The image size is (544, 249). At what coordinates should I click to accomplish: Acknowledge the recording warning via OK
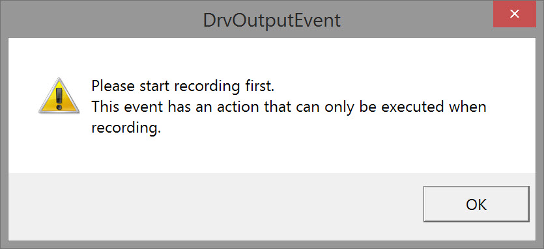476,204
